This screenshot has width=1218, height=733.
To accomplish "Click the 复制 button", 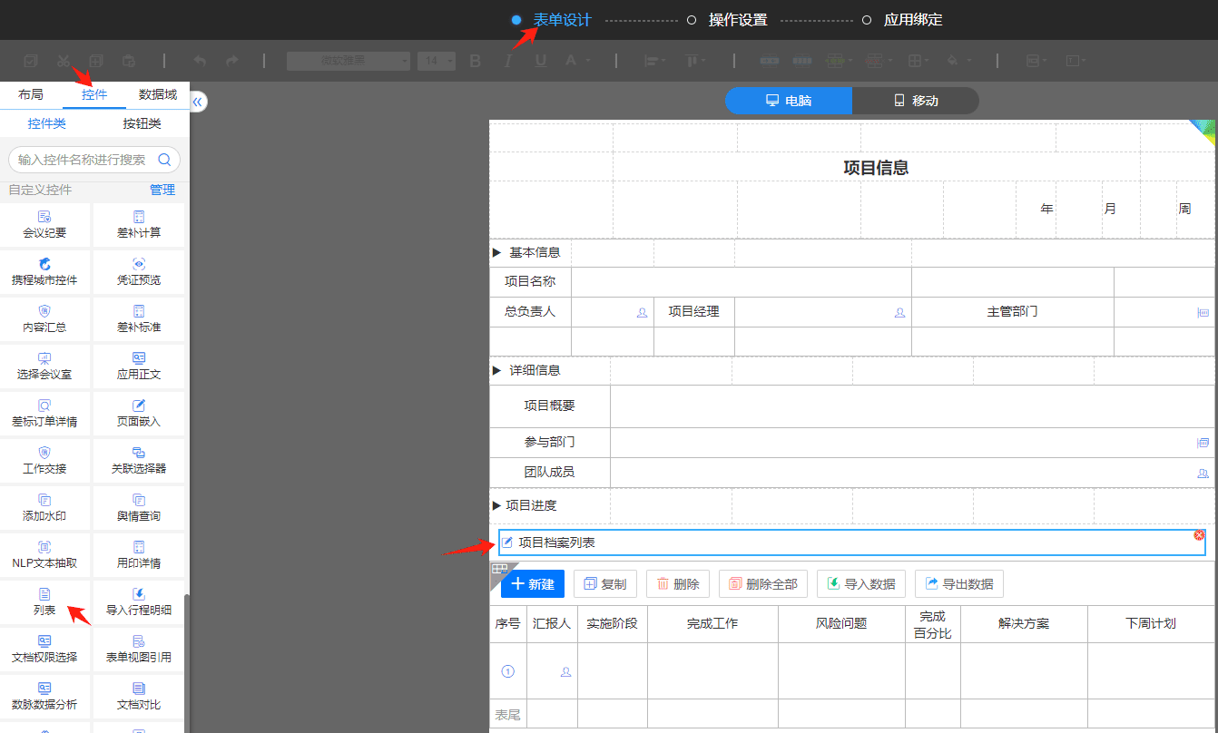I will pos(605,583).
